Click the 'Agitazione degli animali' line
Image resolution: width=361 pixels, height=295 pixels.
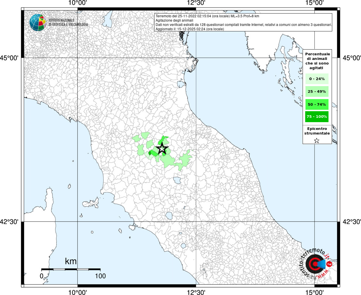(174, 20)
